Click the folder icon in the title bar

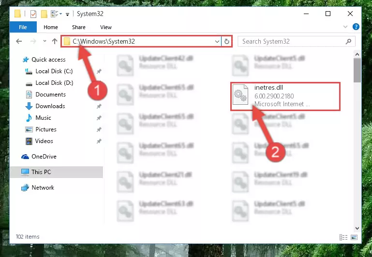pyautogui.click(x=17, y=14)
